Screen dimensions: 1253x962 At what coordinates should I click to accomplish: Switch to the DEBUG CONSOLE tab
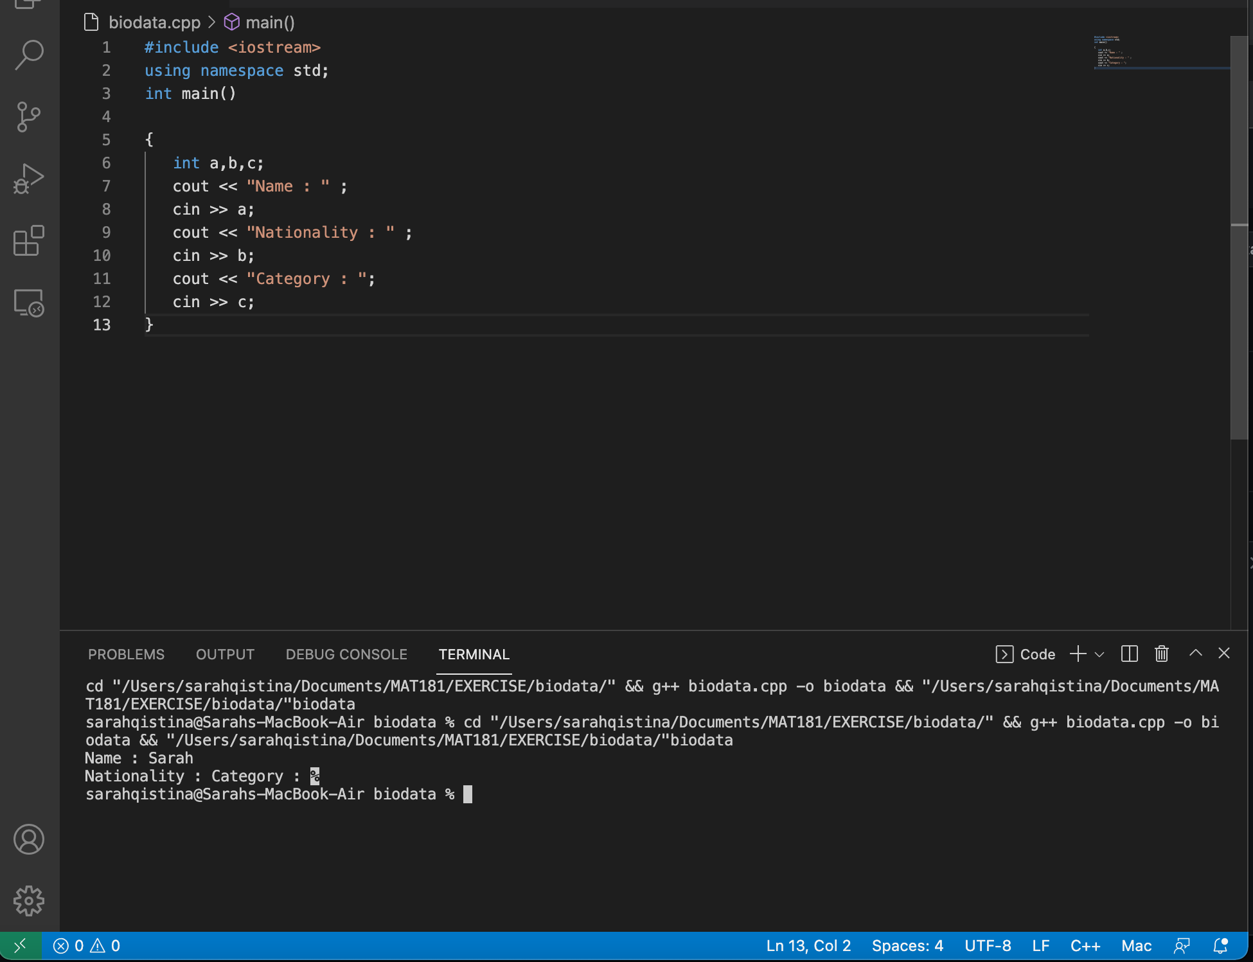tap(346, 654)
